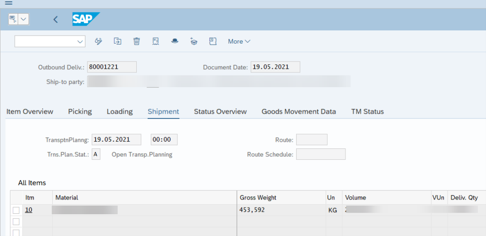Click the back arrow next to SAP logo
This screenshot has width=486, height=236.
coord(56,19)
